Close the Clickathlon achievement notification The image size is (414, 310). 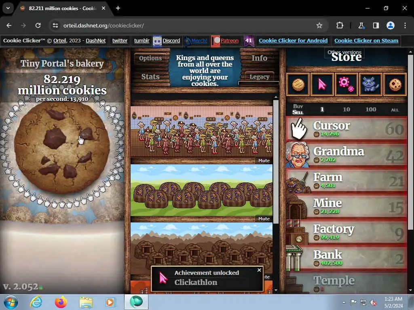[259, 270]
